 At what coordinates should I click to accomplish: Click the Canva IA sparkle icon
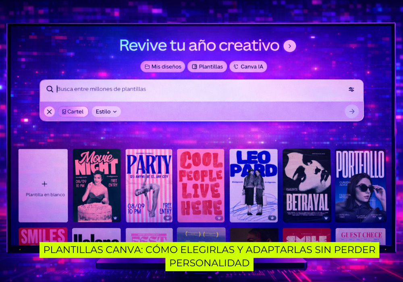click(x=236, y=66)
